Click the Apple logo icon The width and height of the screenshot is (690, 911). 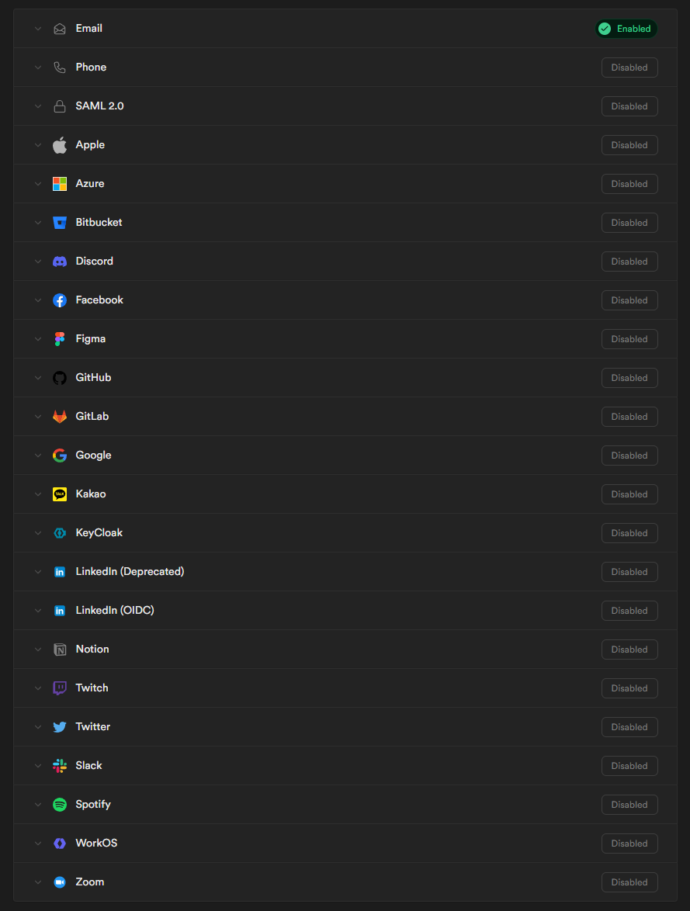pyautogui.click(x=60, y=145)
